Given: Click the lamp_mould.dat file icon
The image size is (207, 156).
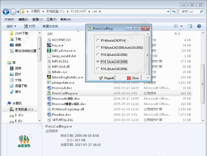Looking at the screenshot, I should click(x=49, y=56).
